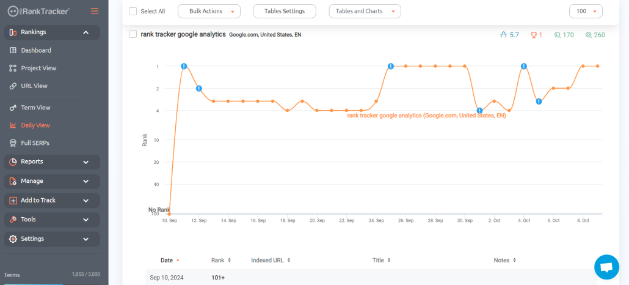This screenshot has width=629, height=285.
Task: Click the search volume 170 indicator
Action: (x=564, y=35)
